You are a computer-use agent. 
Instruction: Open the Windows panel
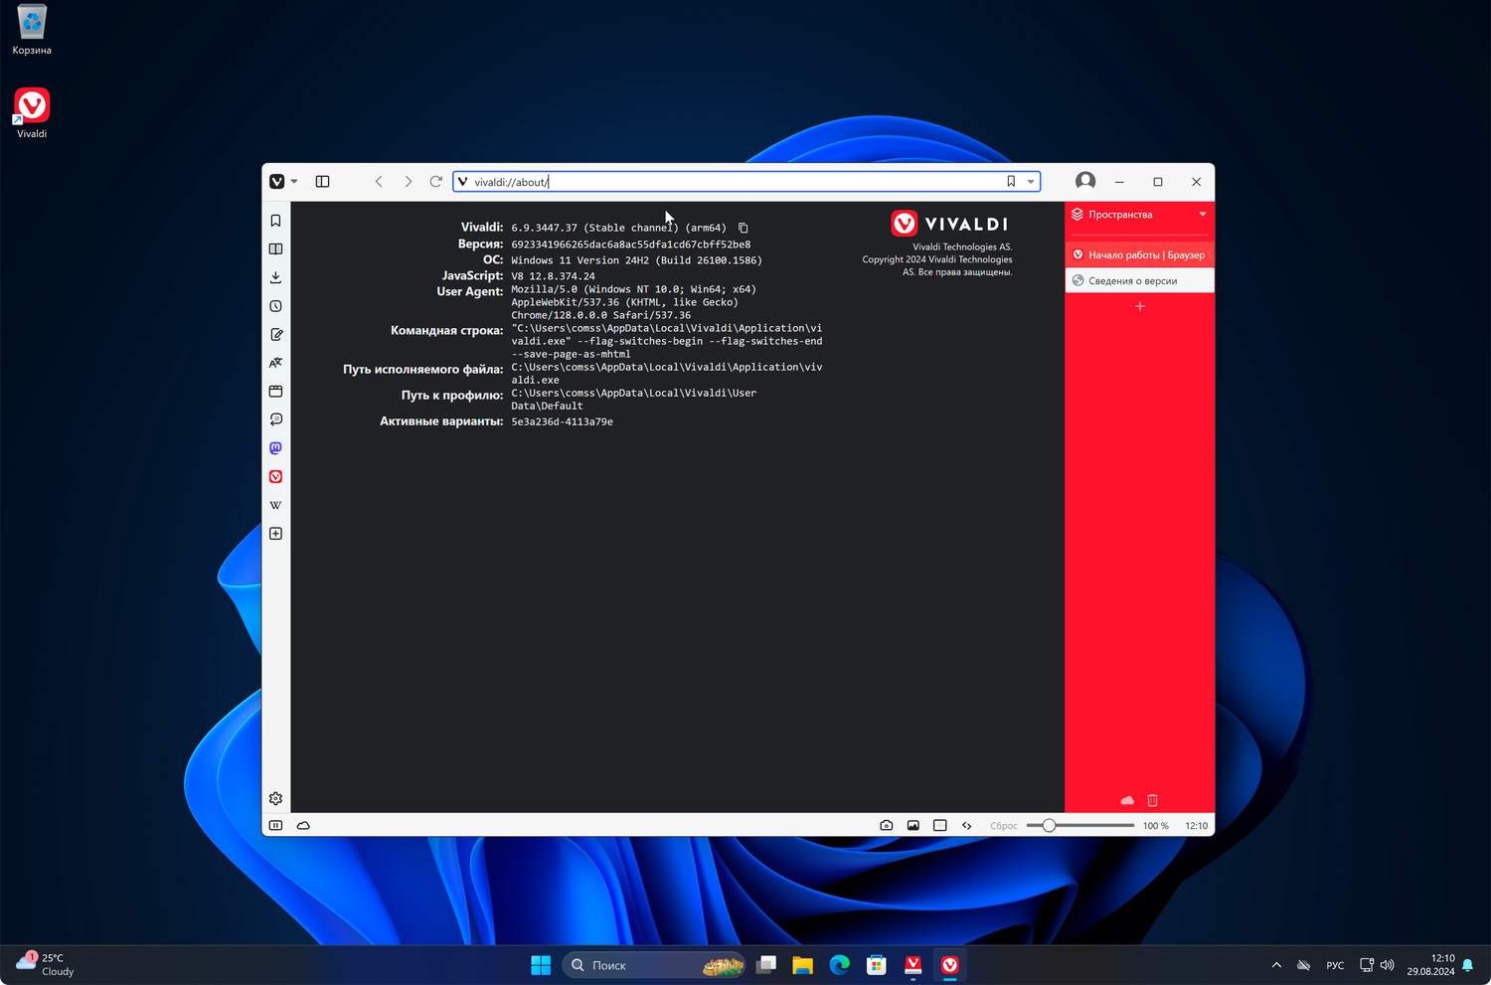pyautogui.click(x=276, y=392)
